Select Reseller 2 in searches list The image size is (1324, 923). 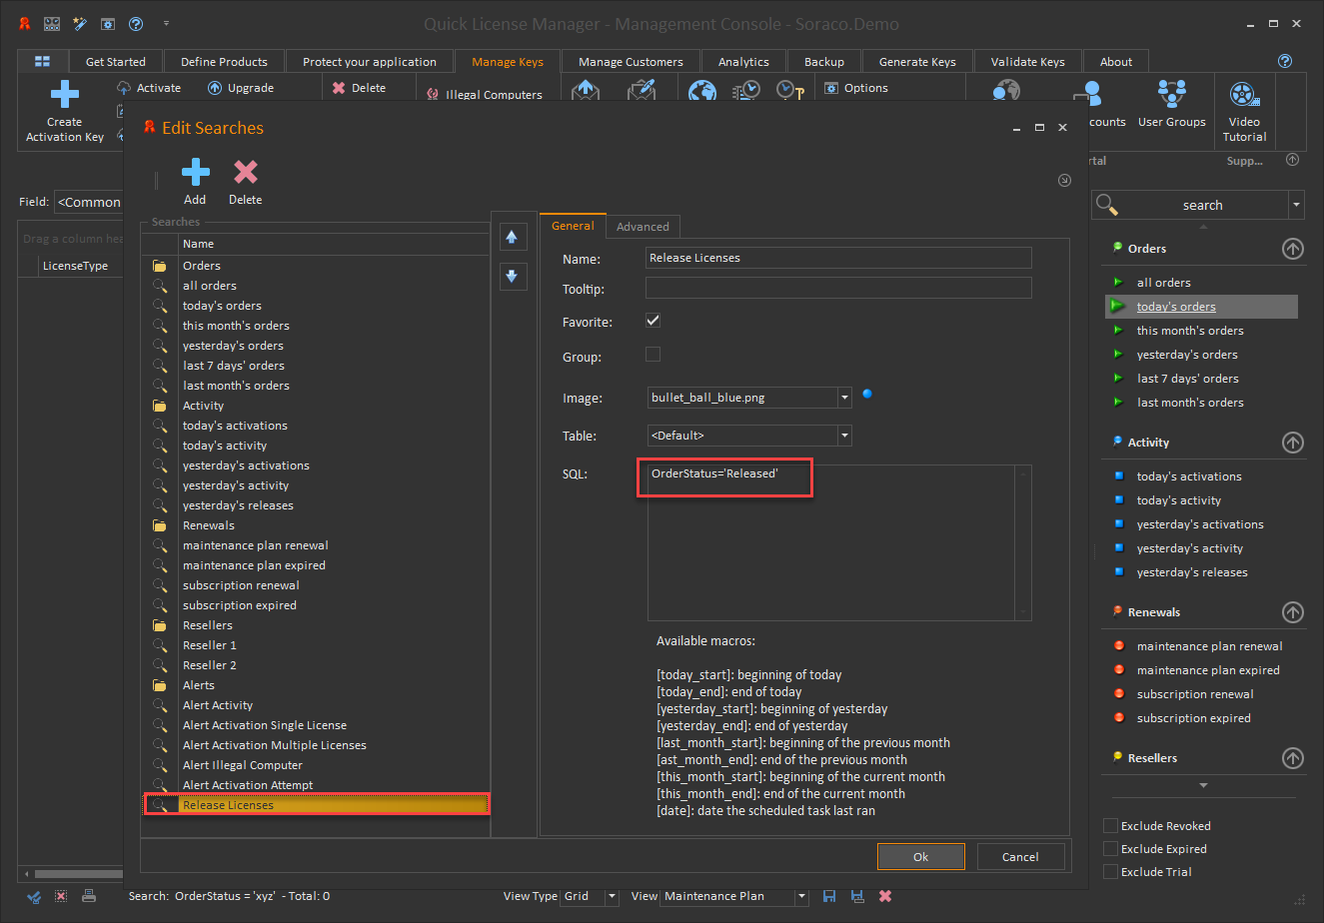tap(317, 665)
